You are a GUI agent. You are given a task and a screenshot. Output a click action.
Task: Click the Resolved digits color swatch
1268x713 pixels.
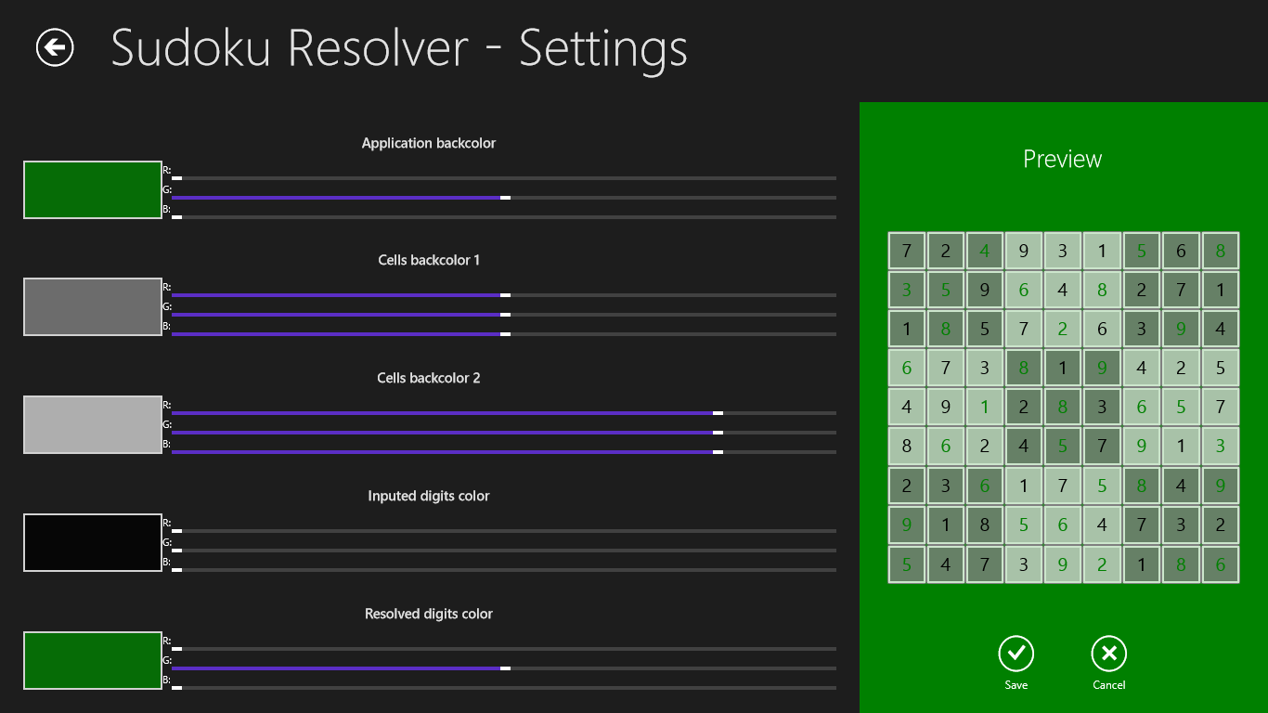coord(93,661)
